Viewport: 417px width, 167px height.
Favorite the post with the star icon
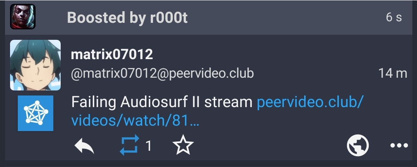(x=183, y=145)
